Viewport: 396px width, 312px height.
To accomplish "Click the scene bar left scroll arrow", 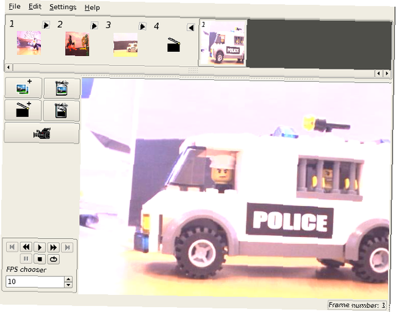I will 8,67.
